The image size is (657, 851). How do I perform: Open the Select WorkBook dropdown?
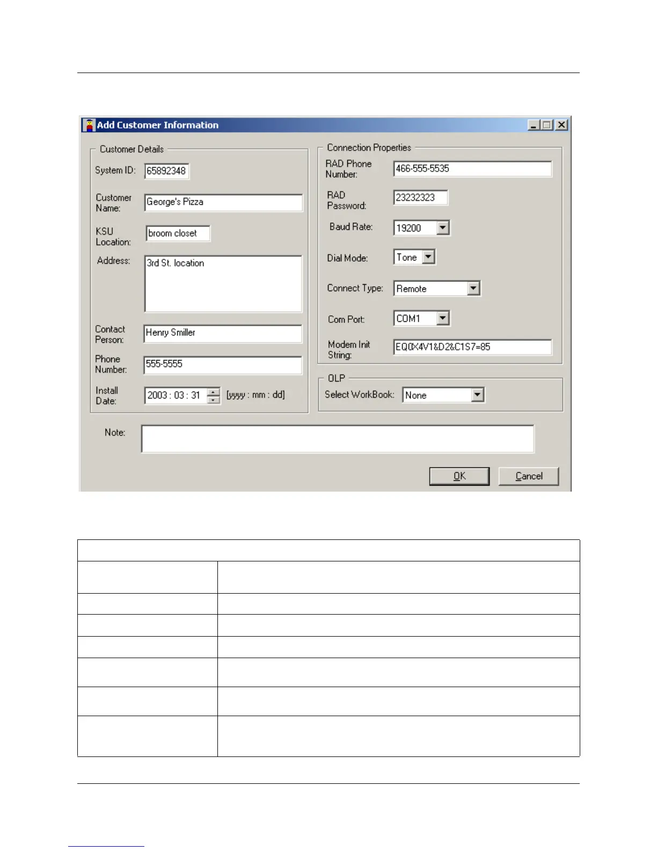pyautogui.click(x=477, y=395)
